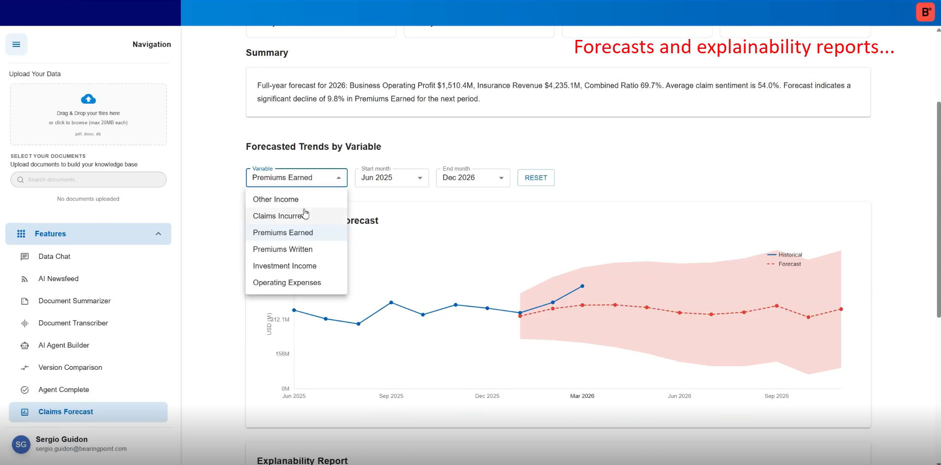Click the Version Comparison icon
Screen dimensions: 941x465
[x=25, y=368]
